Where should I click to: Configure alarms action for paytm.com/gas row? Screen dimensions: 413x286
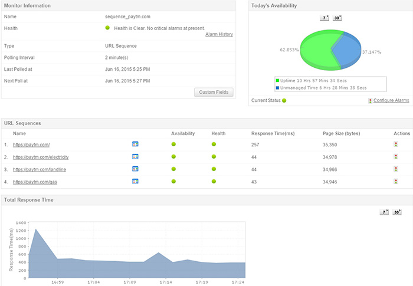(x=396, y=181)
